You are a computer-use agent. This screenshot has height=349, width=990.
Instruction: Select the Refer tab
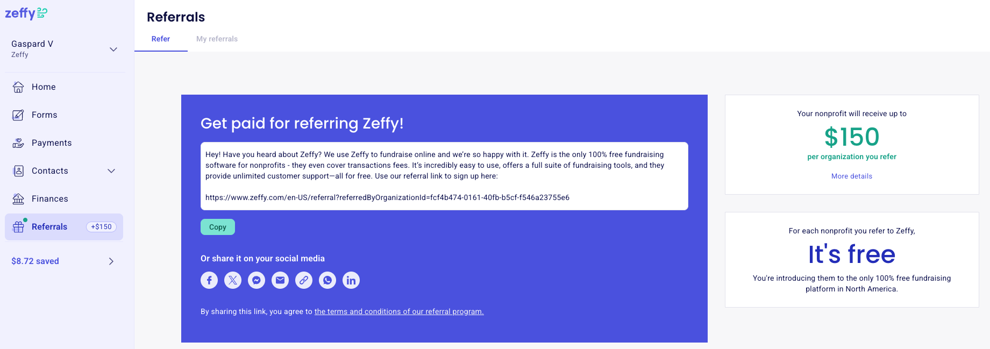[161, 39]
